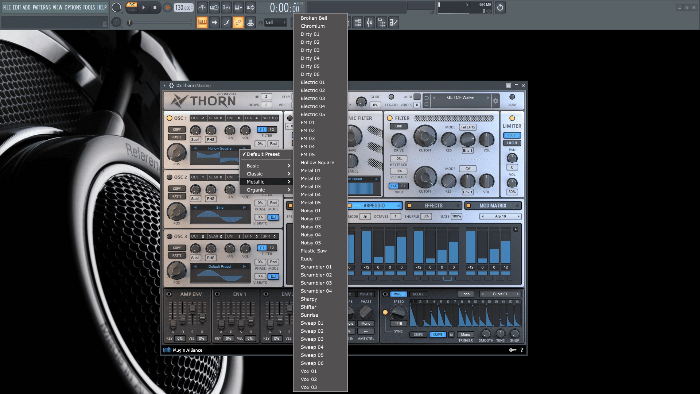
Task: Click the question mark help icon in Thorn
Action: (x=522, y=350)
